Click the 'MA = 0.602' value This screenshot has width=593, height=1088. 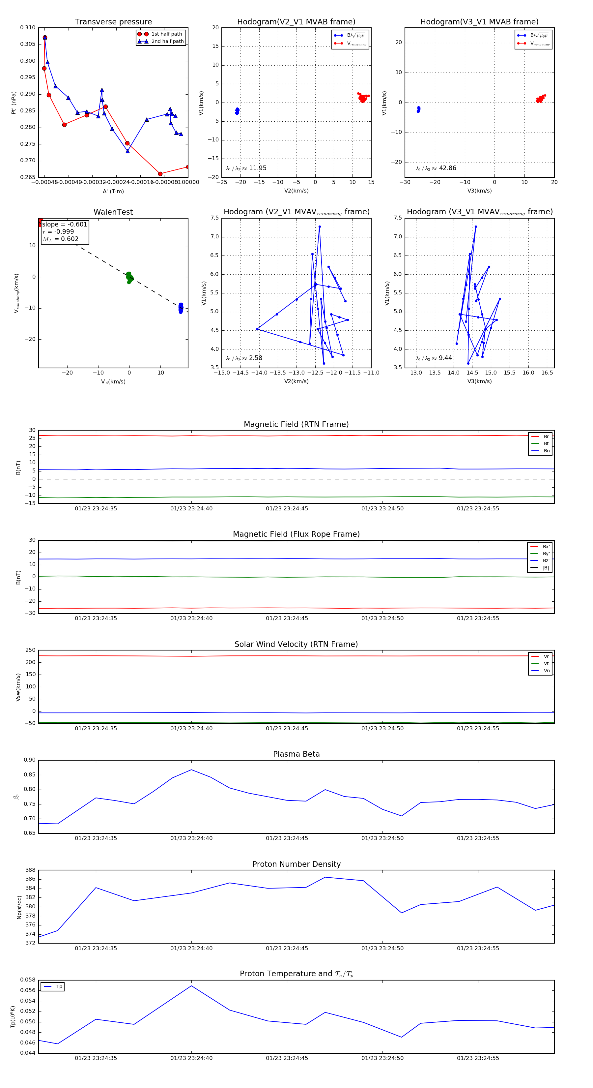[x=60, y=239]
